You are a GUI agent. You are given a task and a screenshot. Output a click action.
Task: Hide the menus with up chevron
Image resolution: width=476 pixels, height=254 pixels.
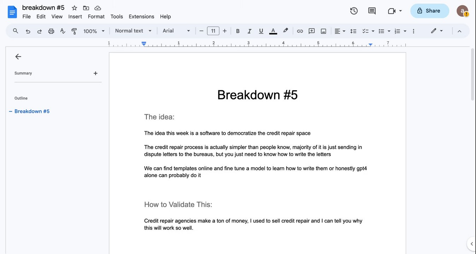[x=459, y=31]
